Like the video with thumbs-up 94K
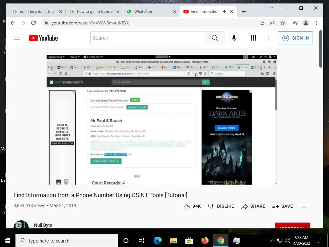The image size is (329, 247). point(192,206)
